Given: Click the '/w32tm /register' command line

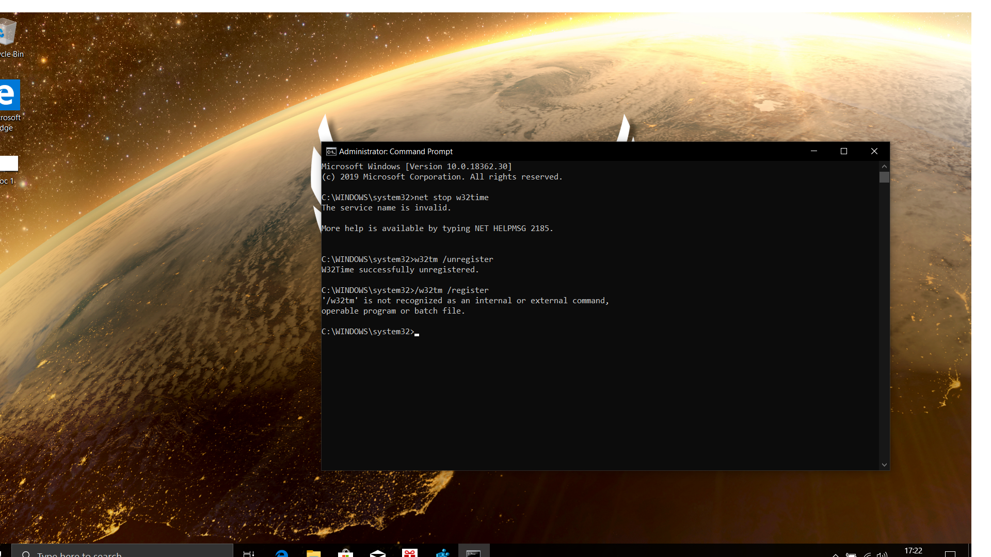Looking at the screenshot, I should [x=405, y=290].
